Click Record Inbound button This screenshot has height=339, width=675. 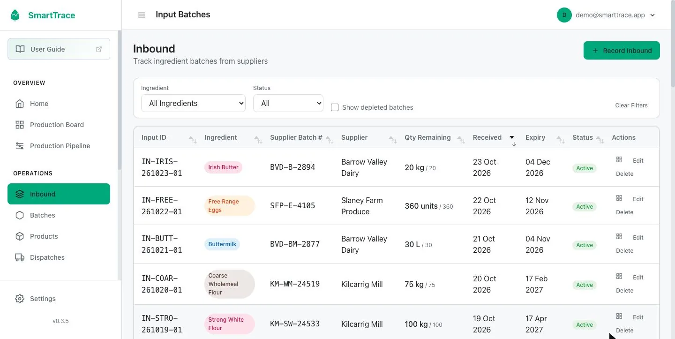[622, 51]
